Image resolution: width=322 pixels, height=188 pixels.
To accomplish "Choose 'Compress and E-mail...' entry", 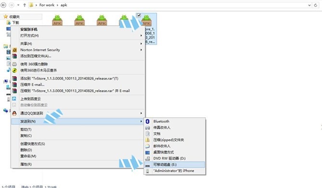I will [x=78, y=85].
